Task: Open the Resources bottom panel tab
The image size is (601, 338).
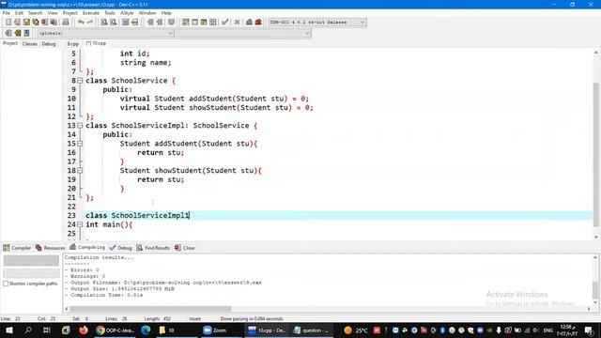Action: (x=51, y=248)
